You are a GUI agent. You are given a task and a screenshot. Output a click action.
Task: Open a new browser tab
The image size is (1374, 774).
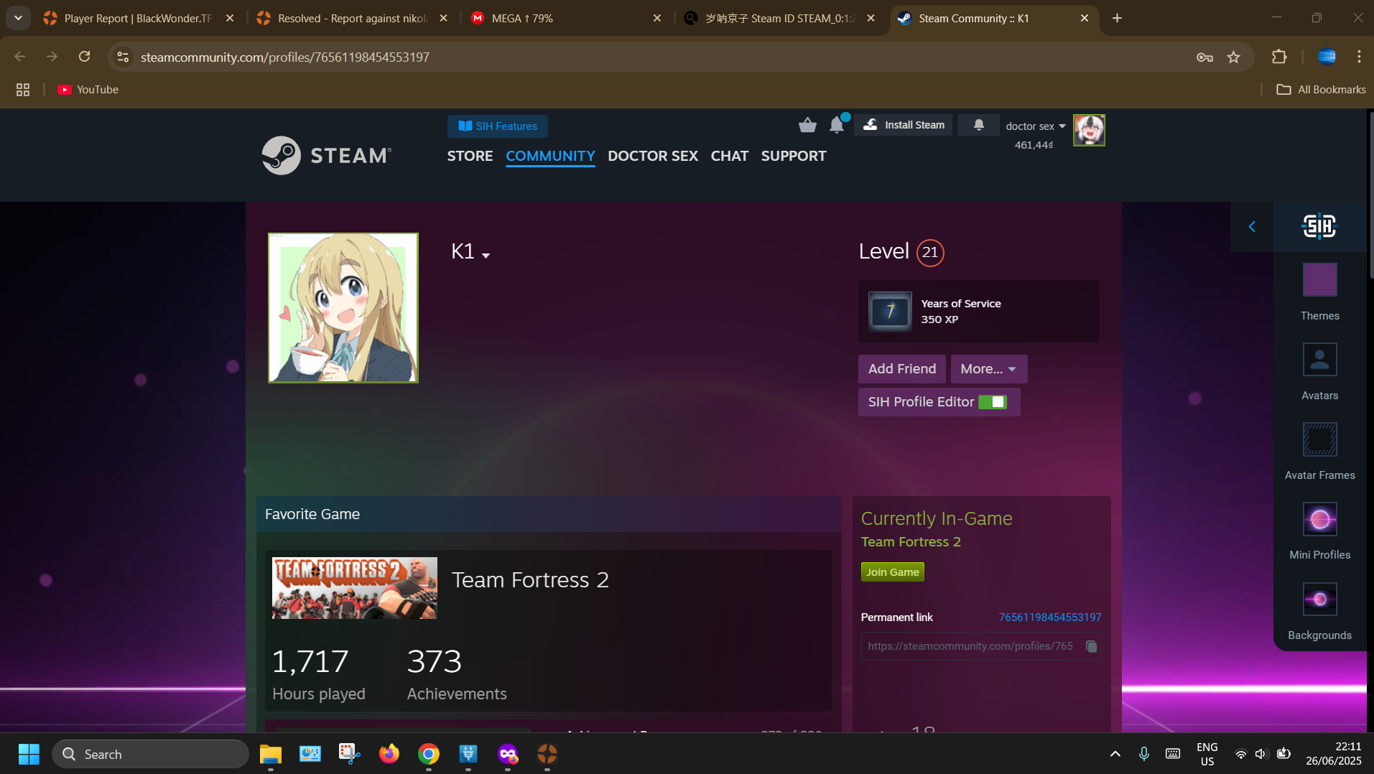(x=1117, y=18)
